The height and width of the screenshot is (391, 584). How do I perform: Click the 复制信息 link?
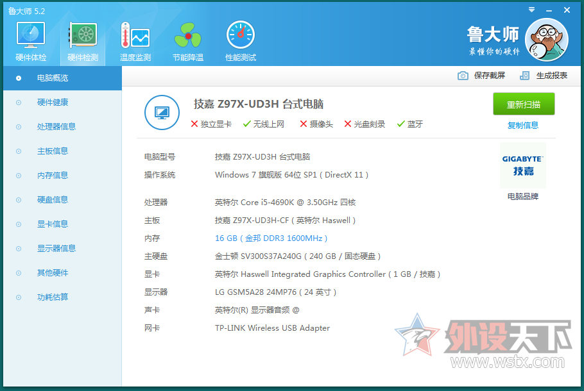tap(523, 126)
